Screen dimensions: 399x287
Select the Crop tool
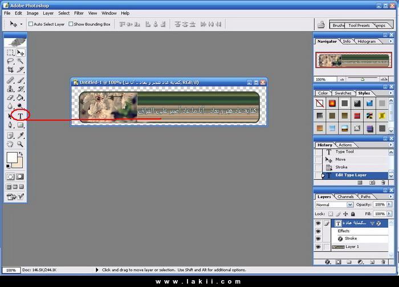tap(10, 69)
